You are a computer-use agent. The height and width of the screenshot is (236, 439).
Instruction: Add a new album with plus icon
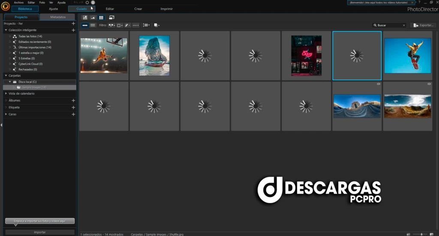[73, 100]
